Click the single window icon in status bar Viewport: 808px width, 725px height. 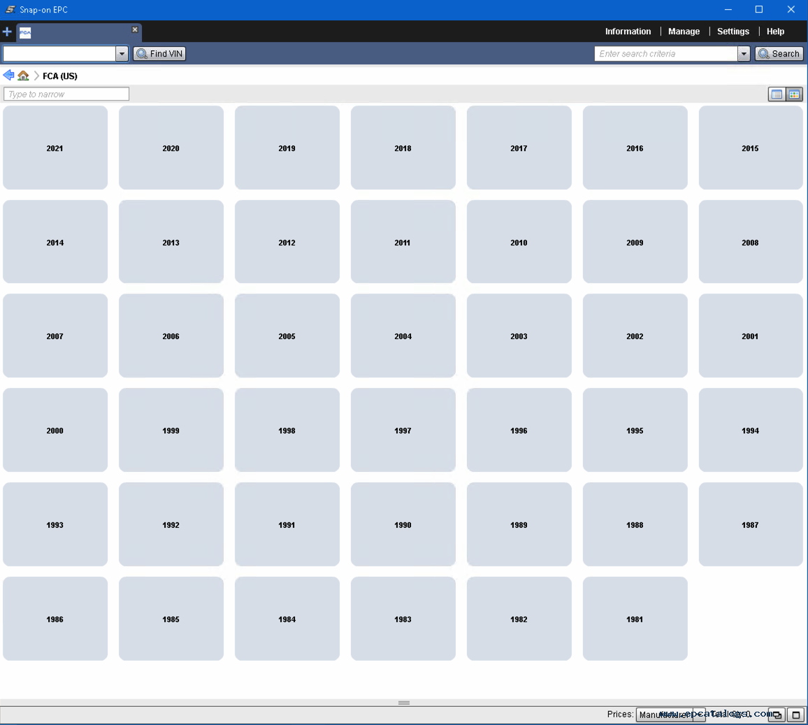pyautogui.click(x=795, y=715)
